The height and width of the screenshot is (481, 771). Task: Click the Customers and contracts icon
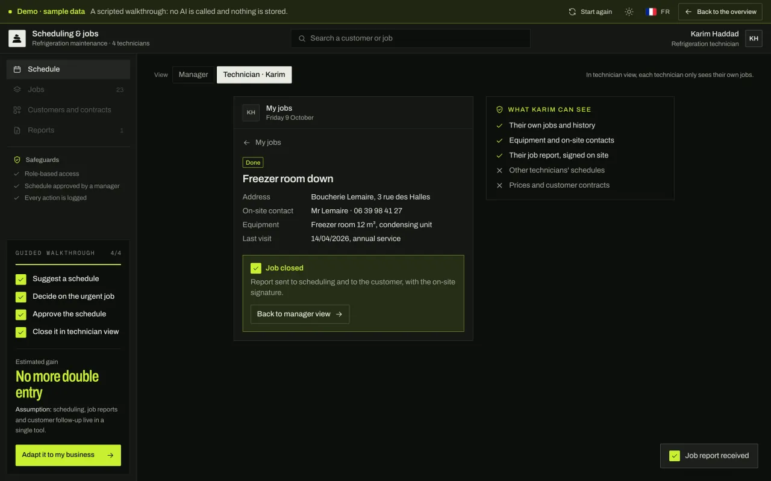point(17,110)
